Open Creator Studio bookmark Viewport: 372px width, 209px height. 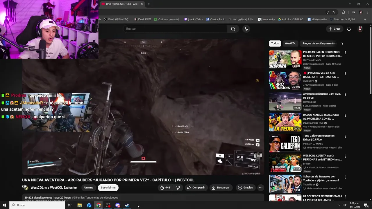coord(216,19)
